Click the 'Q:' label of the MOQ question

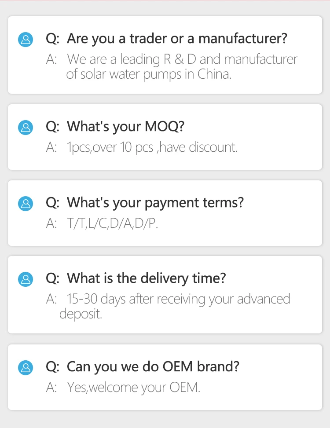(x=52, y=127)
